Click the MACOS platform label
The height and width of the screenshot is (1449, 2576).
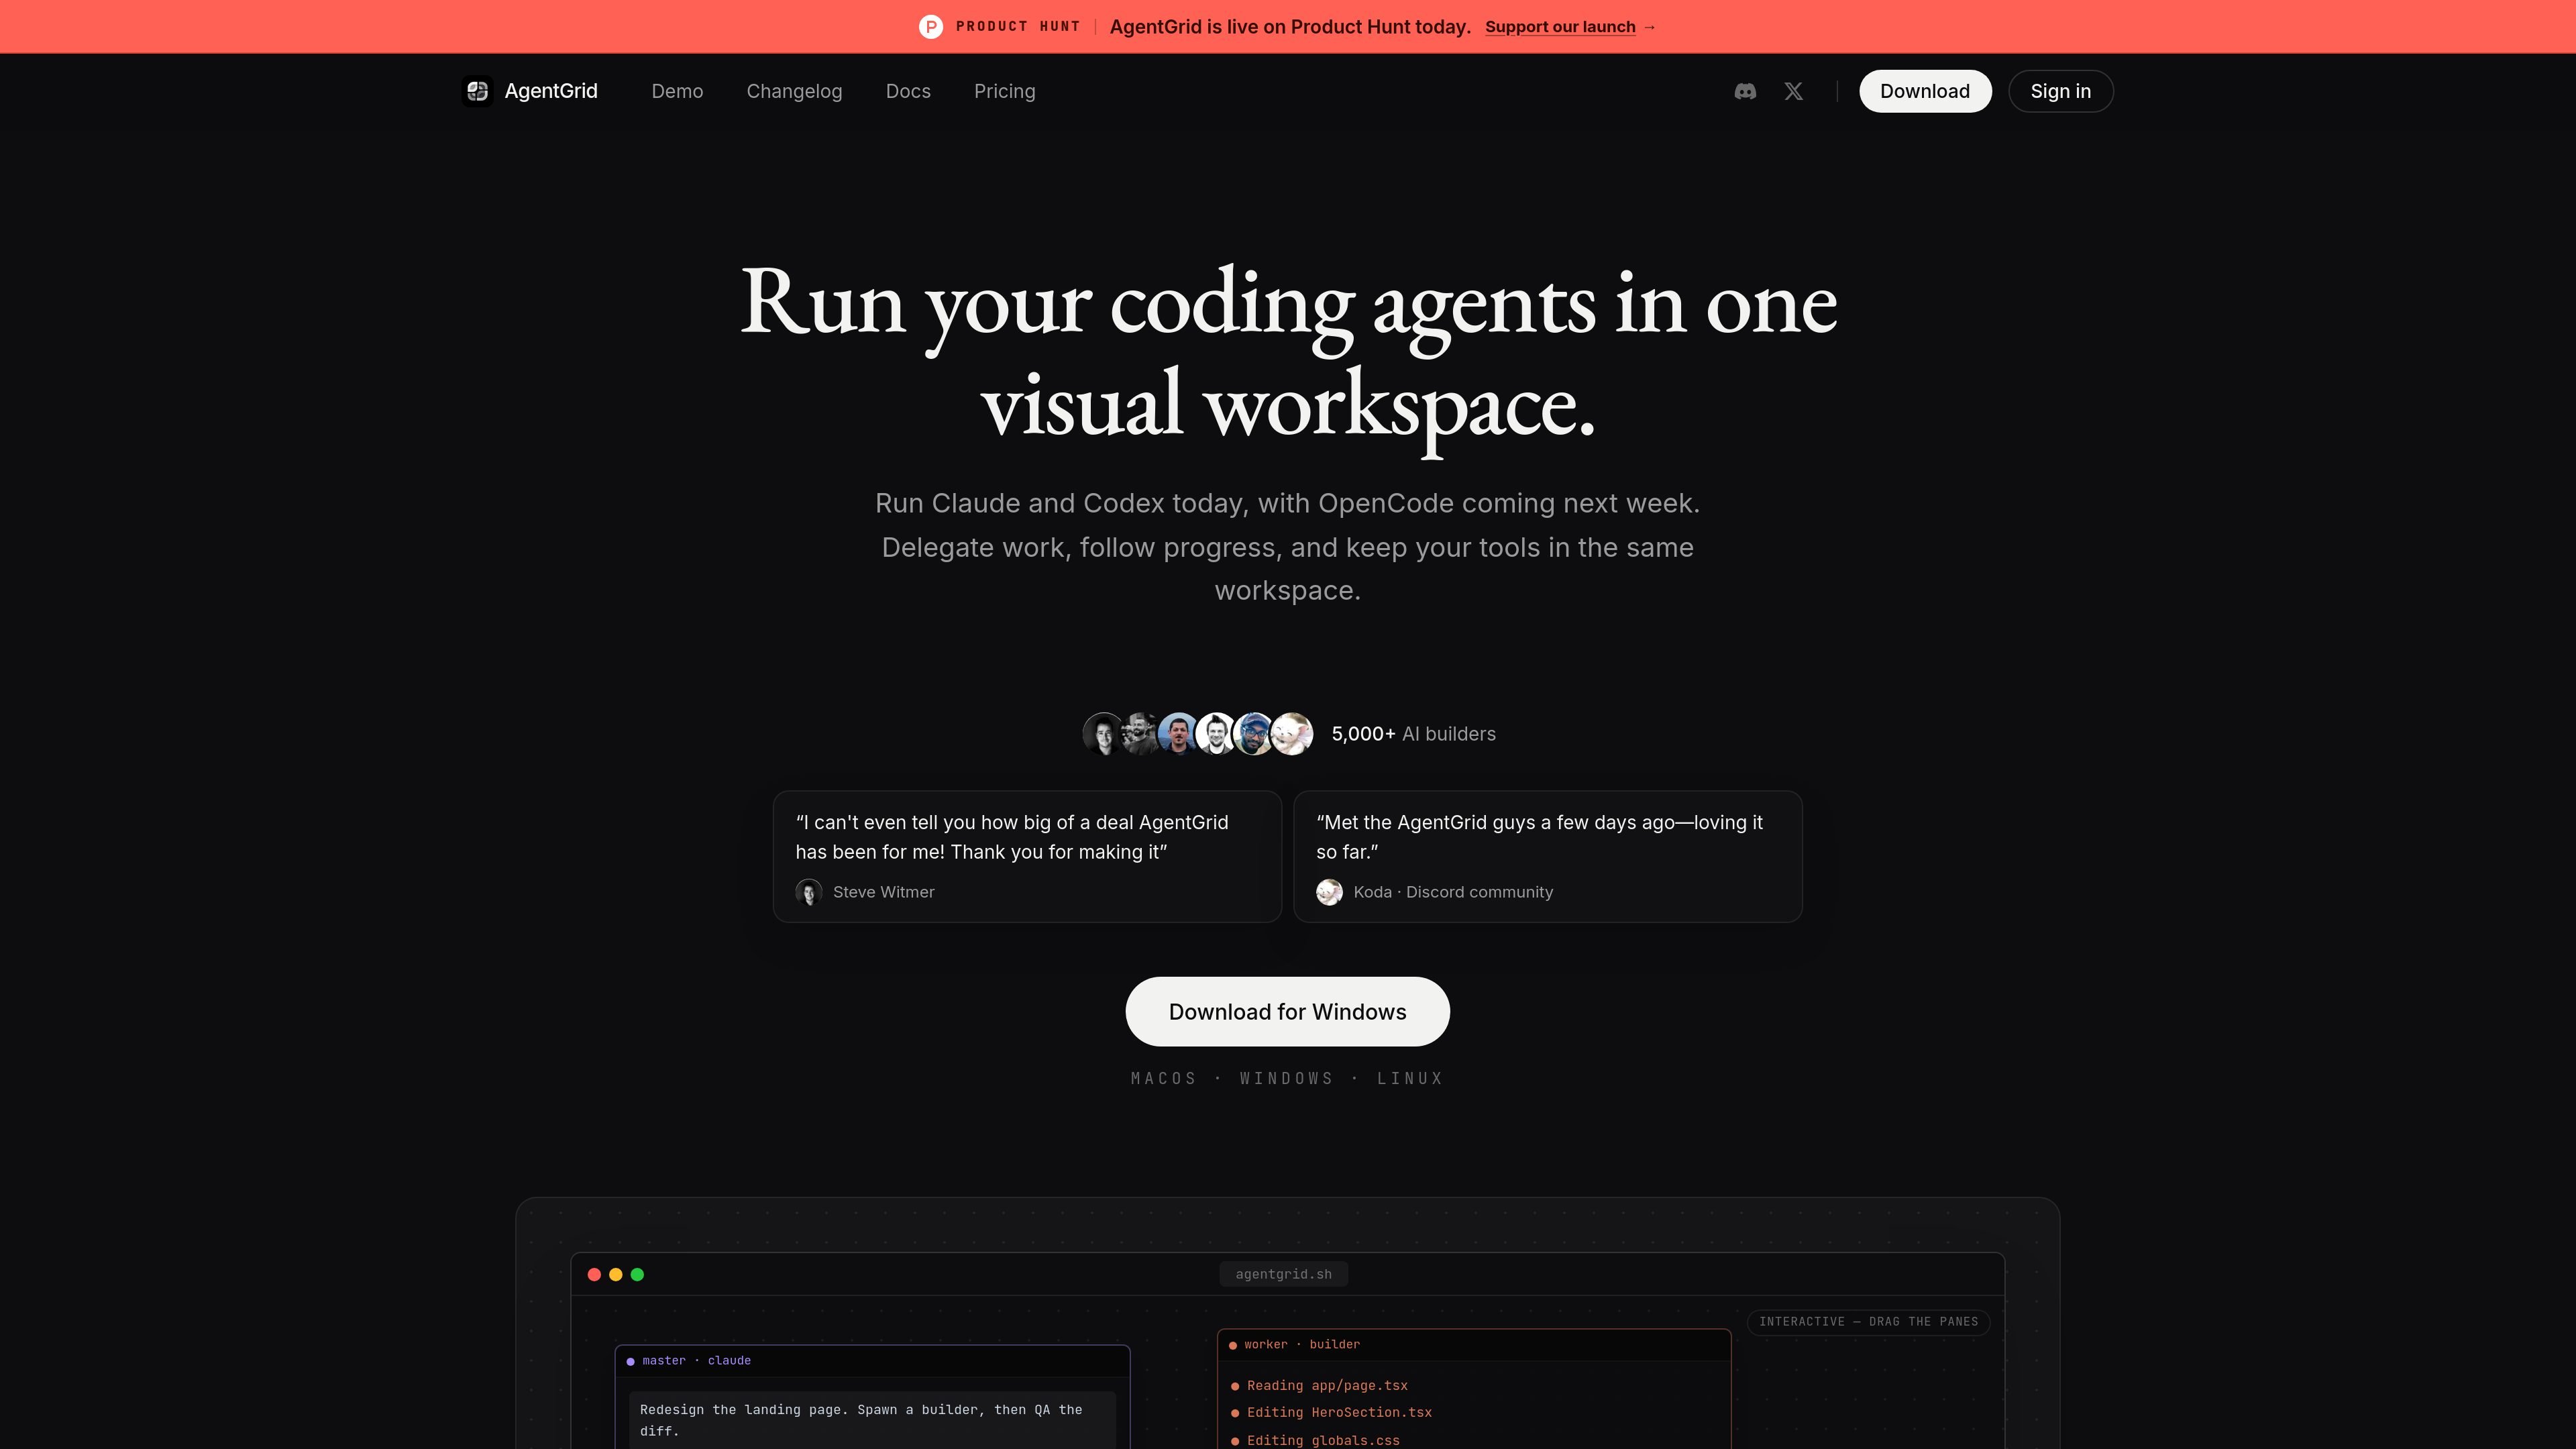click(1163, 1078)
